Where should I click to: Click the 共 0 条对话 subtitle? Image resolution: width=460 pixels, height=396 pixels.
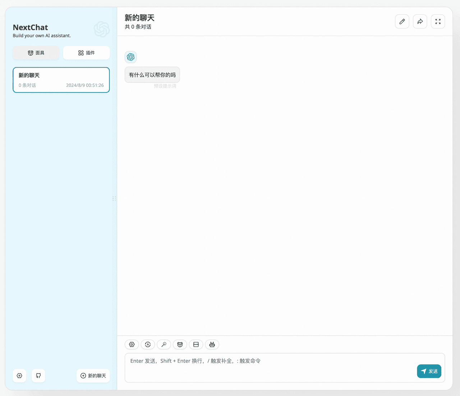tap(138, 27)
